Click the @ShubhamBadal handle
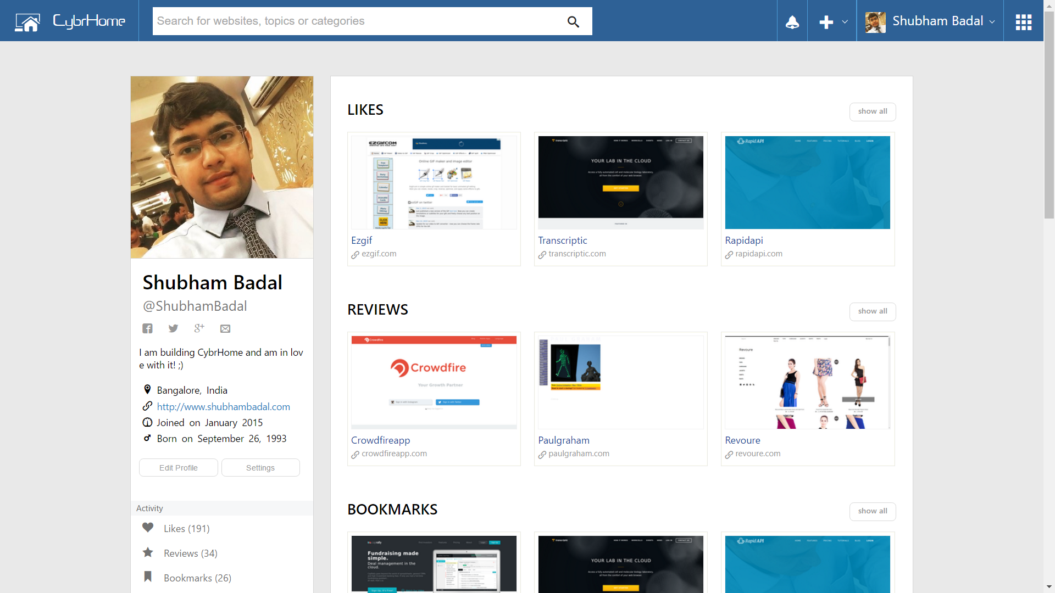 tap(195, 306)
